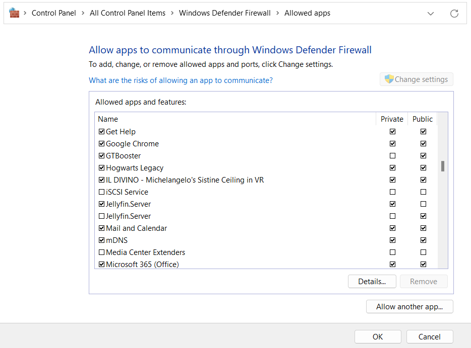Open the risks of allowing an app link

[x=181, y=80]
